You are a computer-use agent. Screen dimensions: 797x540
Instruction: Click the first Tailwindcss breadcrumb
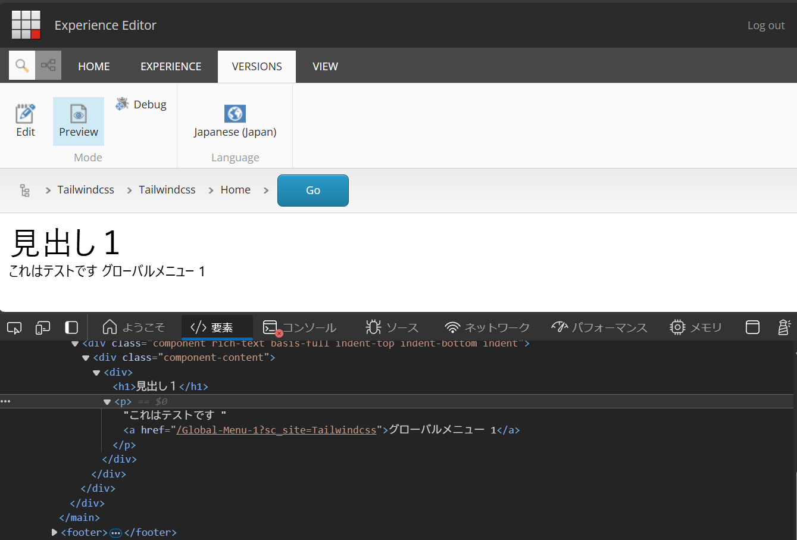(x=86, y=189)
